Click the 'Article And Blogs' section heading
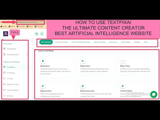The height and width of the screenshot is (120, 160). tap(46, 51)
